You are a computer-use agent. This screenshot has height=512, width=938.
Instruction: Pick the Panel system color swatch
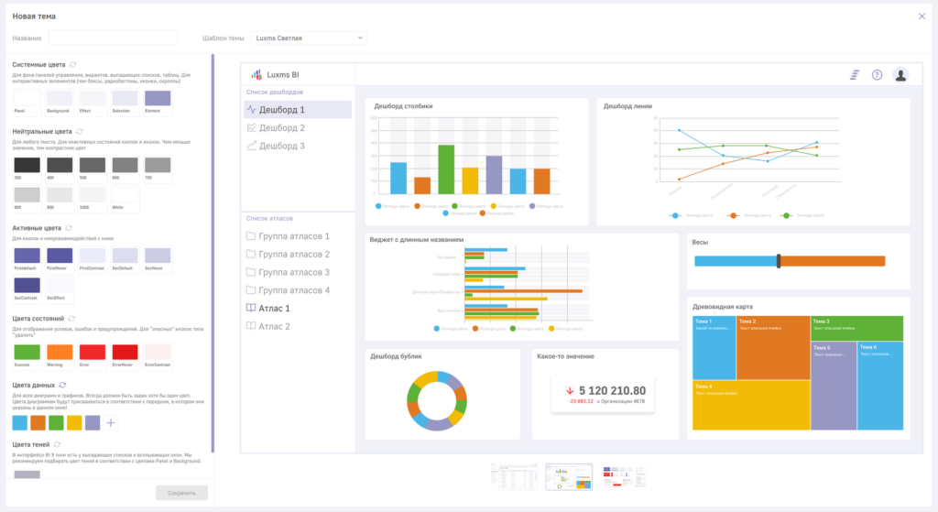pyautogui.click(x=27, y=98)
